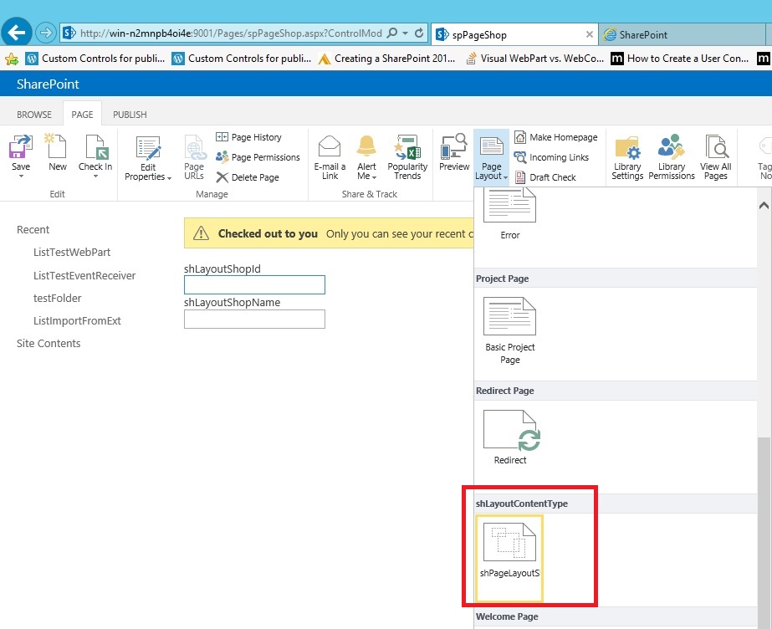Image resolution: width=772 pixels, height=629 pixels.
Task: Select the Redirect page layout
Action: pyautogui.click(x=509, y=437)
